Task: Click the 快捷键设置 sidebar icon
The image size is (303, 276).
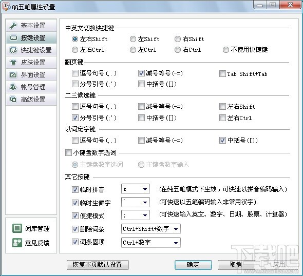Action: pyautogui.click(x=13, y=50)
